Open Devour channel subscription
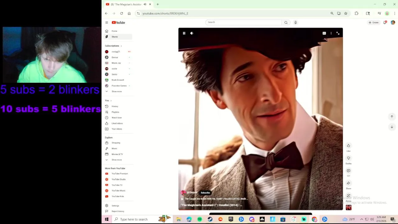Viewport: 398px width, 224px height. point(118,57)
